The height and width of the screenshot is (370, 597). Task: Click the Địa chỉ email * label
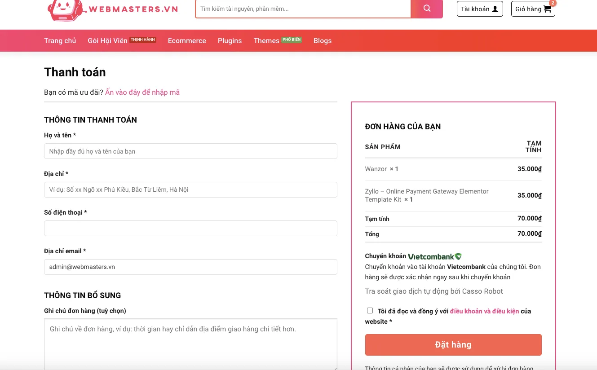(65, 251)
